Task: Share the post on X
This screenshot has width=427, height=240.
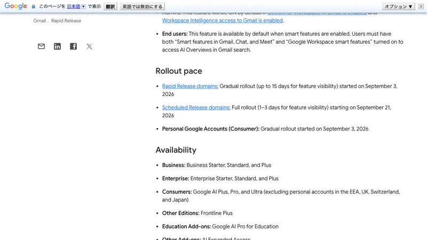Action: [89, 46]
